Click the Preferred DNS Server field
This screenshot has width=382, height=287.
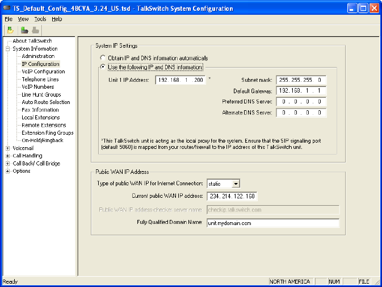coord(301,102)
